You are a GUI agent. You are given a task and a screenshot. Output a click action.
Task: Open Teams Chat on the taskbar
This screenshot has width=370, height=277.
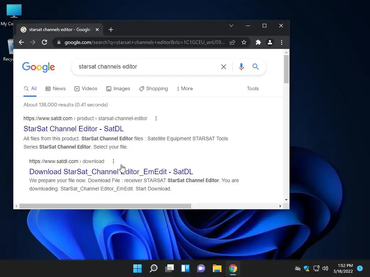[201, 268]
